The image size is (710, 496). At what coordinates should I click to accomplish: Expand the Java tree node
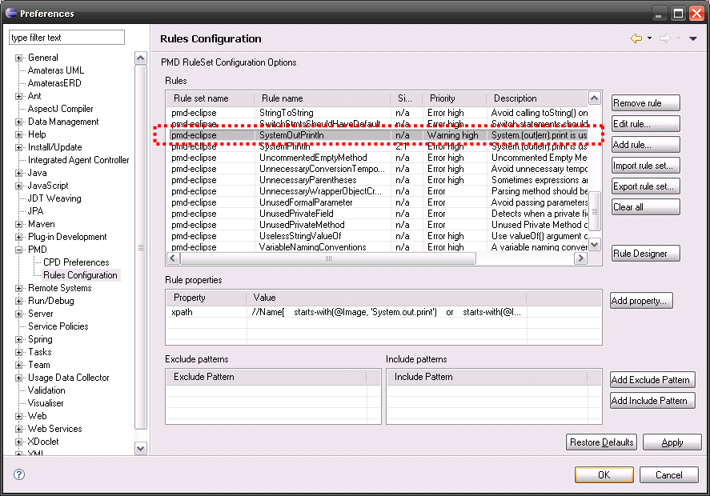19,173
